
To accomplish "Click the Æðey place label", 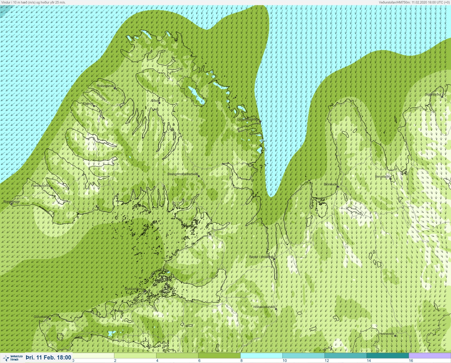I will 155,101.
